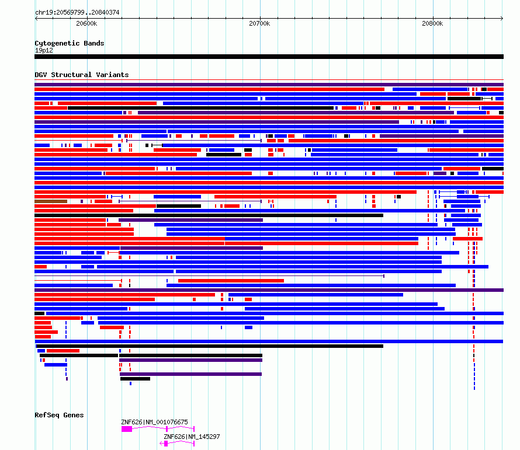Click the short black variant bar above RefSeq Genes

click(x=136, y=379)
